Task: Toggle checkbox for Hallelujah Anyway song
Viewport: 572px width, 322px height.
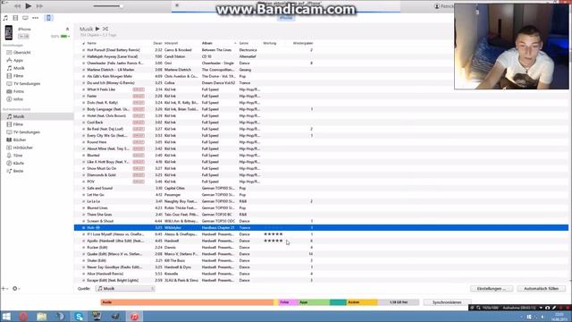Action: (83, 56)
